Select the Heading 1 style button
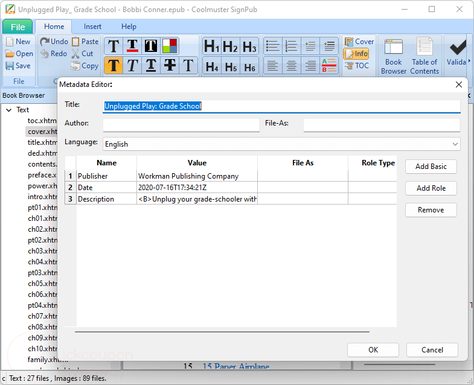Screen dimensions: 474x385 211,46
